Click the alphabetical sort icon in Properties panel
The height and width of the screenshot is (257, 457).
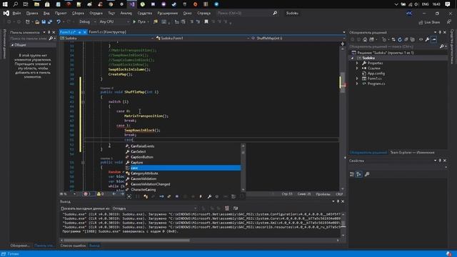(359, 174)
